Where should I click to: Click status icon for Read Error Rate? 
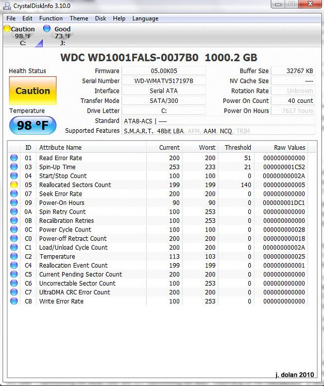(14, 158)
